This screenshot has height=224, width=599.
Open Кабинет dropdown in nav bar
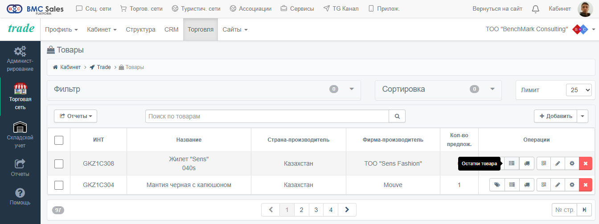[x=102, y=30]
